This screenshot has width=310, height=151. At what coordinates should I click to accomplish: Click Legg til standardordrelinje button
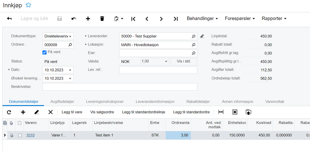click(x=144, y=112)
